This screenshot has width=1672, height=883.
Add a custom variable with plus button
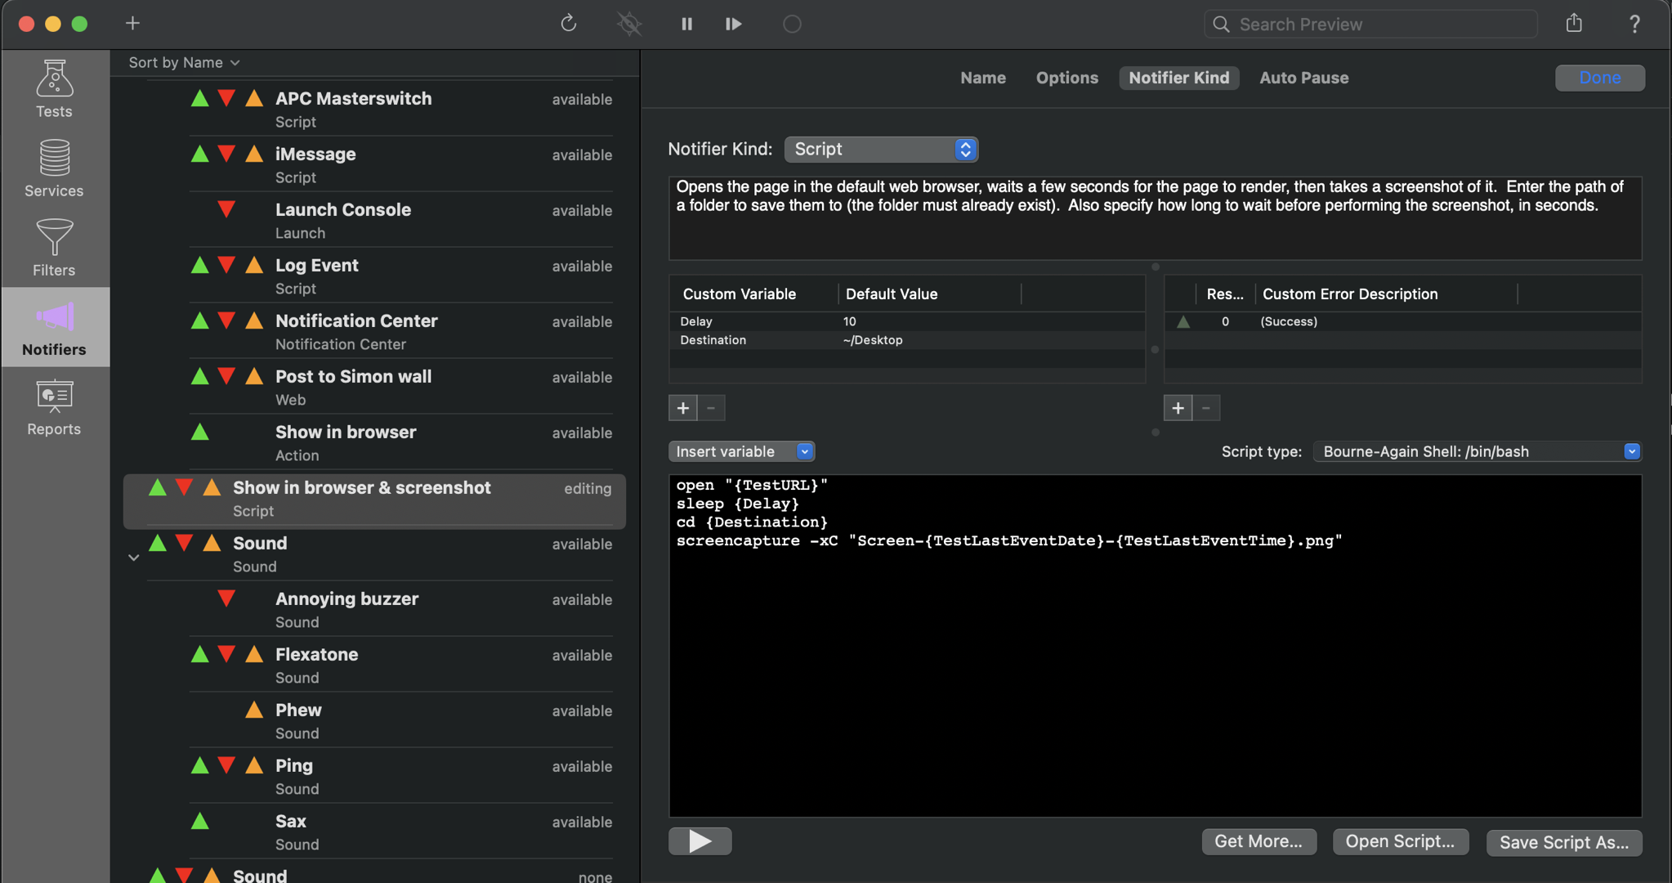click(x=683, y=407)
